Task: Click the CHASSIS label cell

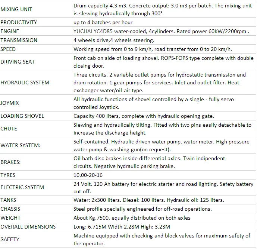Action: (x=10, y=209)
